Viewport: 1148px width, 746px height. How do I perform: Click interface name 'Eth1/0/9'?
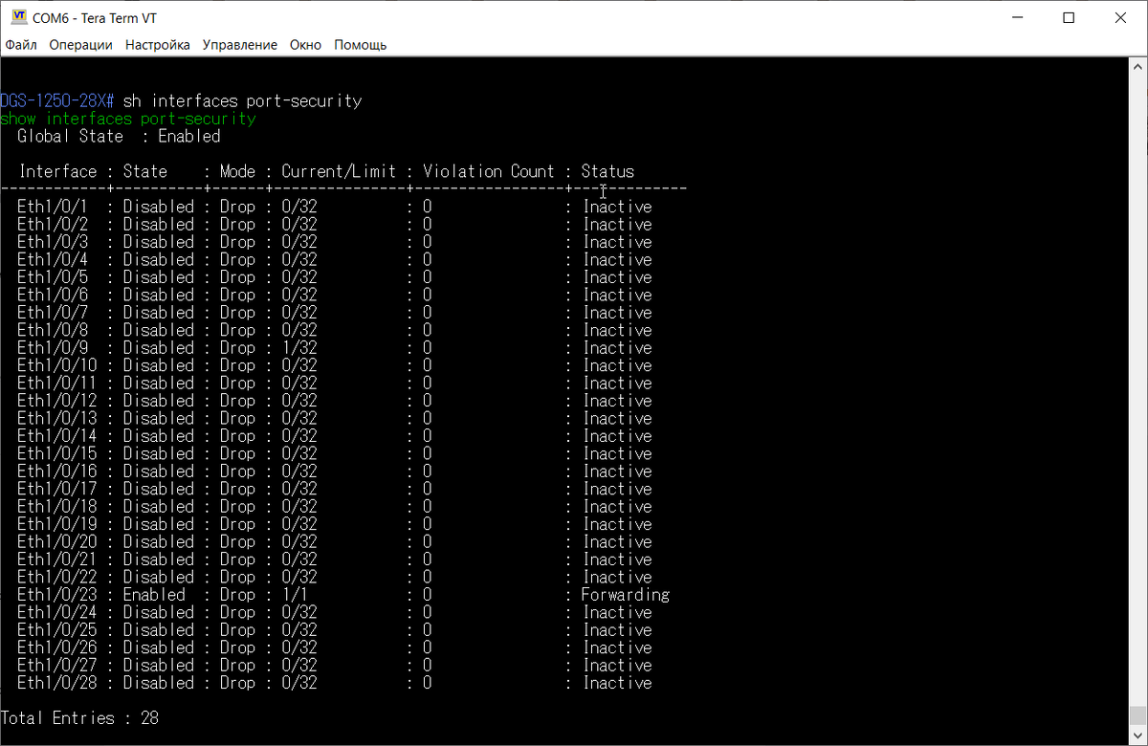pyautogui.click(x=53, y=348)
